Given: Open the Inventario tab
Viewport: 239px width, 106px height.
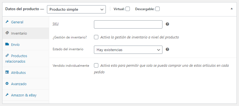Looking at the screenshot, I should click(x=26, y=33).
